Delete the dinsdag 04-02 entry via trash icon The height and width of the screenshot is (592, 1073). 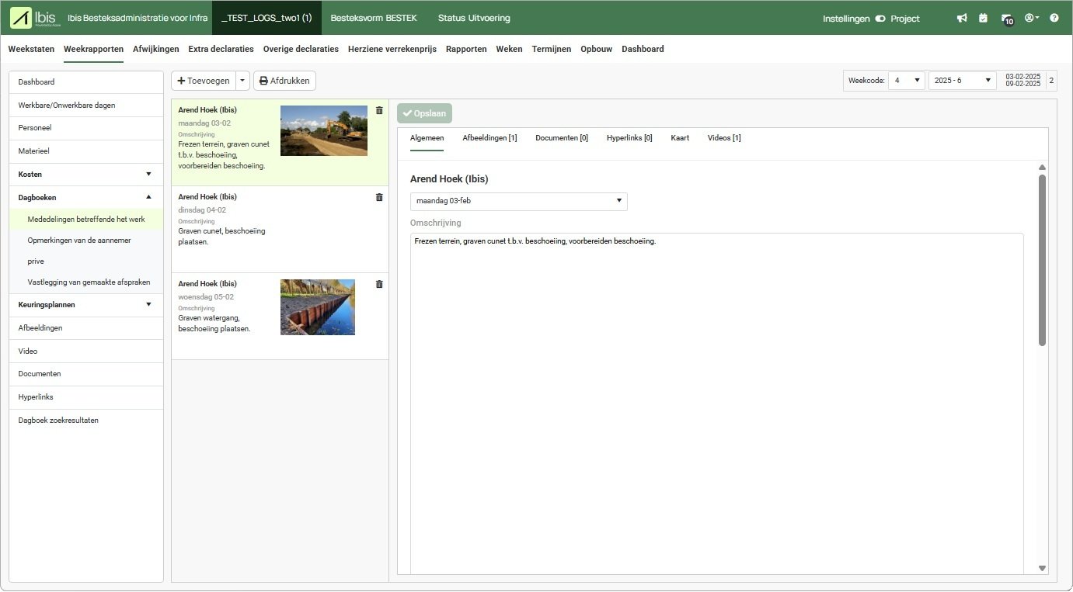pos(379,197)
